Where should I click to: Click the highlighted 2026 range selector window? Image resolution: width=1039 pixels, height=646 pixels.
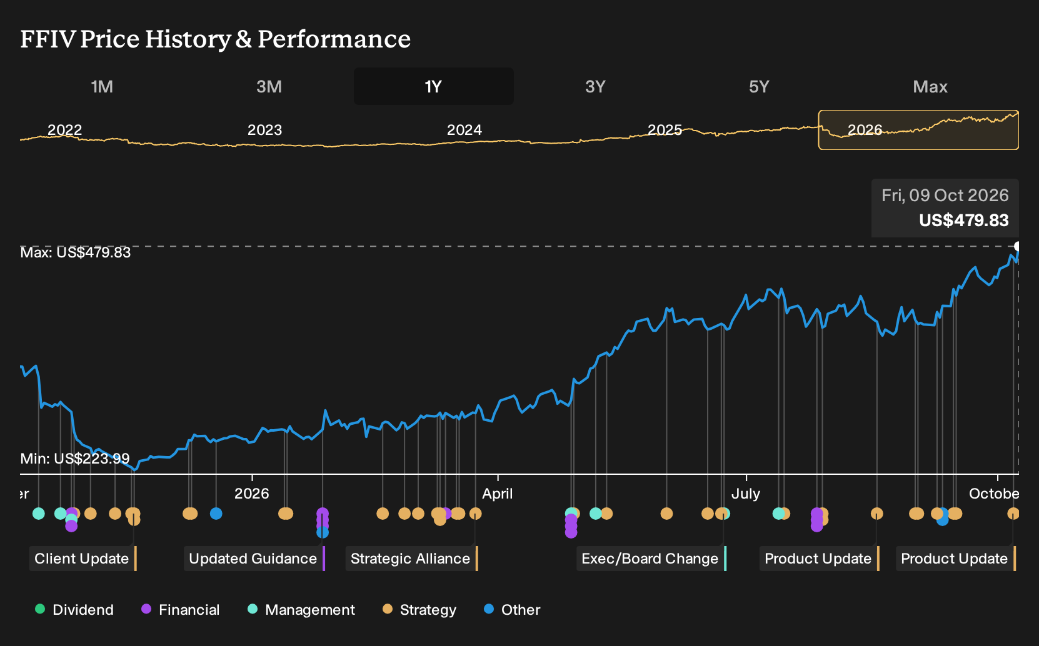[x=918, y=130]
